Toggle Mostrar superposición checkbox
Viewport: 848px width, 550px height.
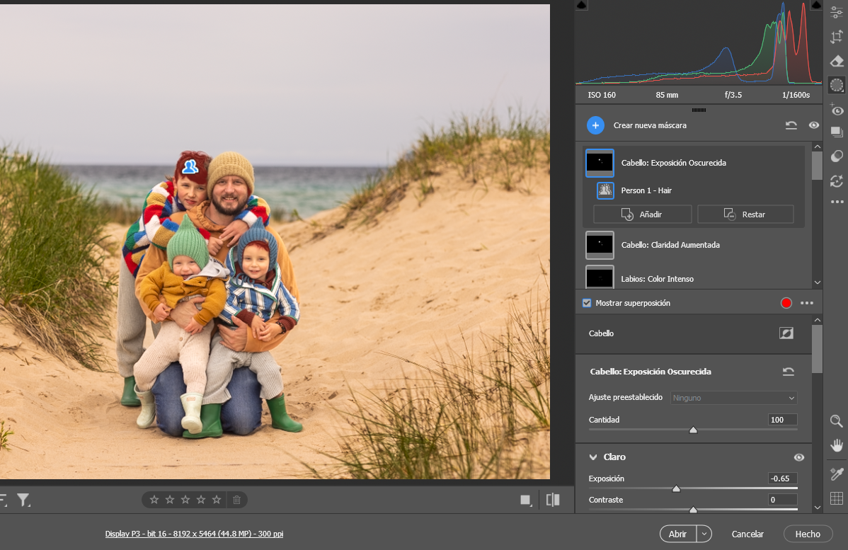587,303
